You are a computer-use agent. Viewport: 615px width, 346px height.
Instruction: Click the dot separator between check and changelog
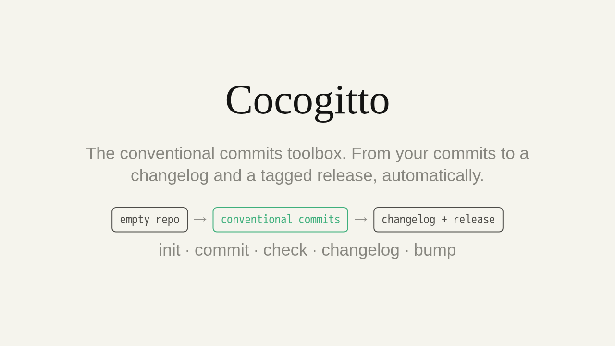pyautogui.click(x=314, y=250)
